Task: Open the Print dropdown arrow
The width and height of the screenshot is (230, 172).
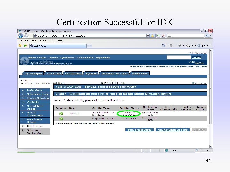Action: [x=183, y=46]
